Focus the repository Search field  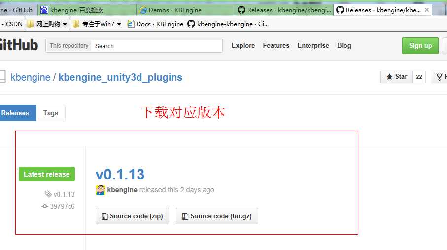pyautogui.click(x=157, y=46)
